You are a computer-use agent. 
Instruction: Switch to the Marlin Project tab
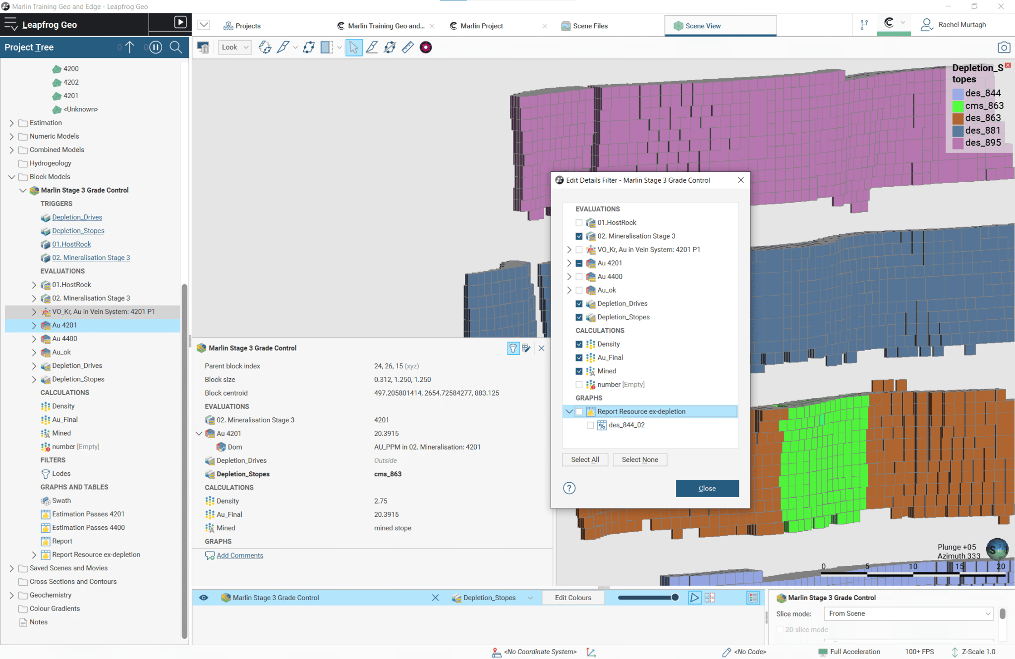pos(476,26)
